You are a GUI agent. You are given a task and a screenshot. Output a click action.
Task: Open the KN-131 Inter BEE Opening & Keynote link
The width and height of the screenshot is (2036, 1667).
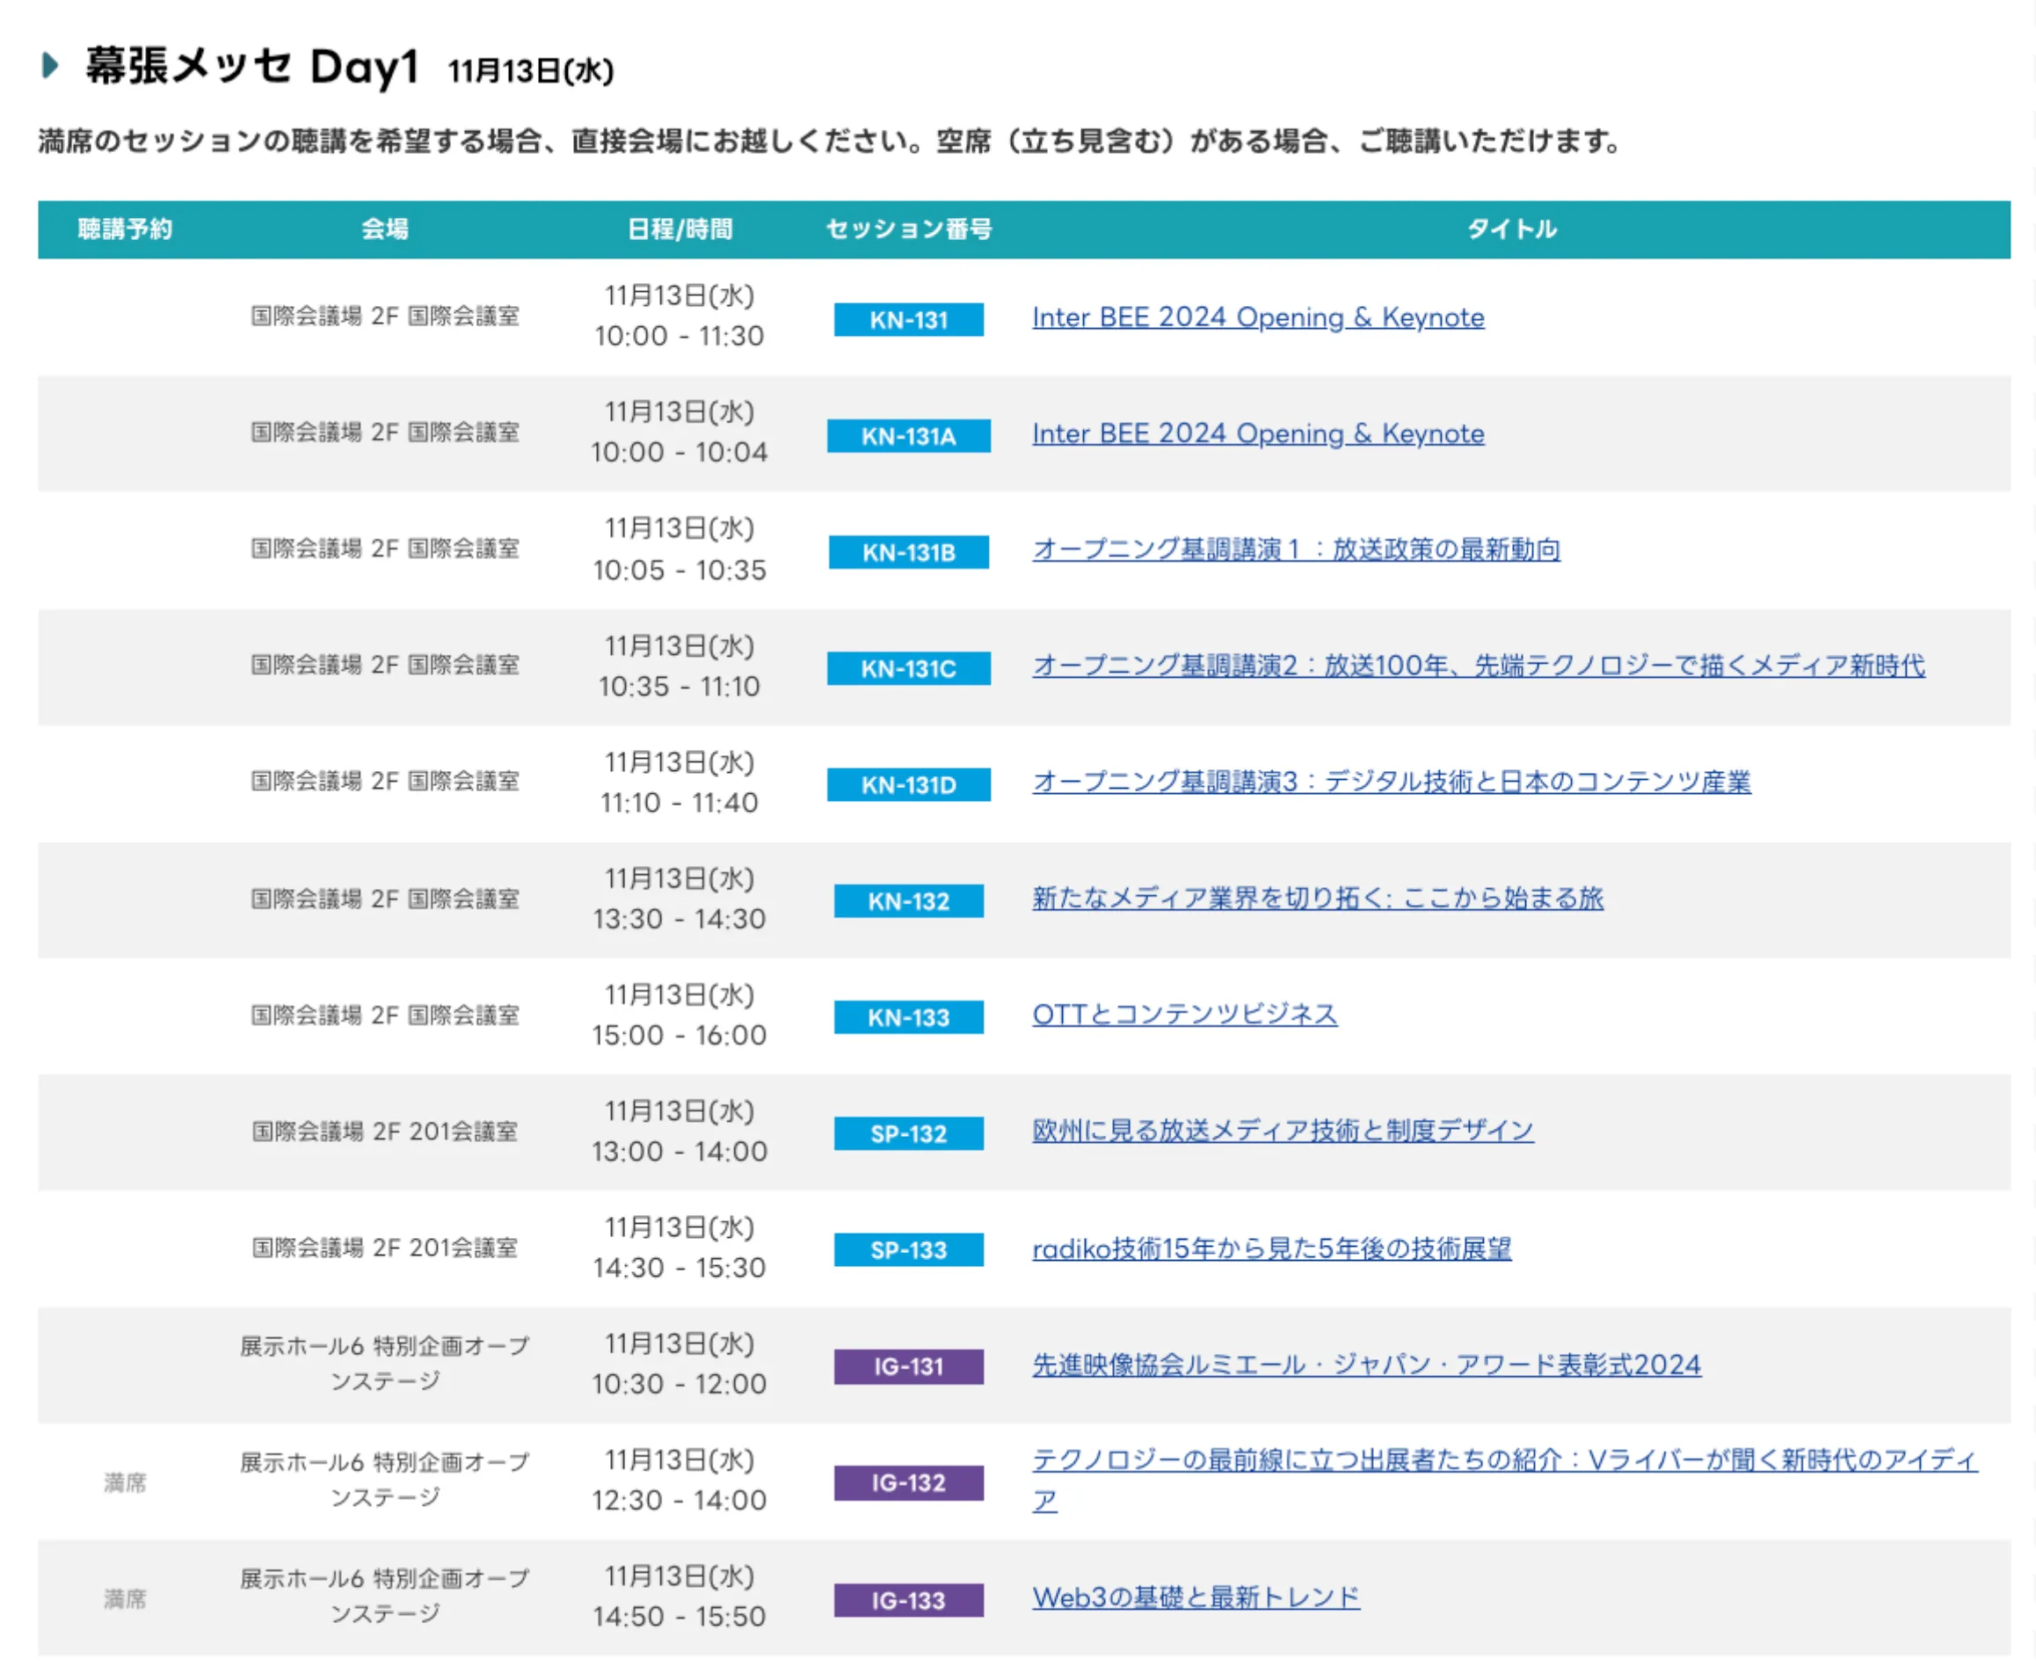tap(1257, 318)
